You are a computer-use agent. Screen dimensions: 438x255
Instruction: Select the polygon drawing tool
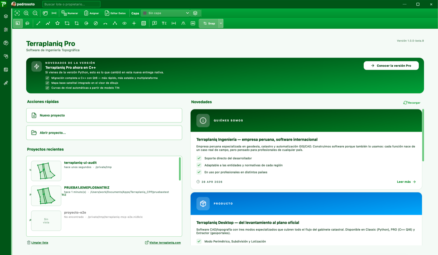point(58,23)
